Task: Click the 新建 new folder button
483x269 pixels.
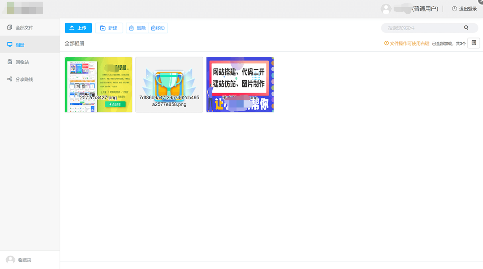Action: [x=109, y=28]
